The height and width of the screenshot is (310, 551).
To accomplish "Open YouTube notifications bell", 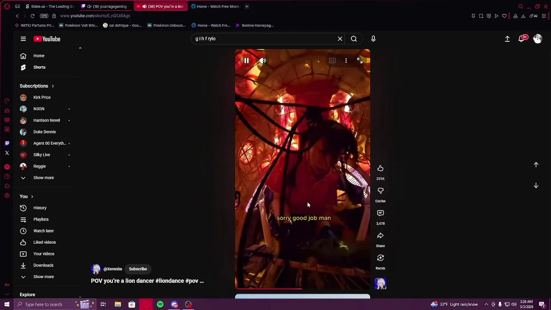I will tap(522, 39).
